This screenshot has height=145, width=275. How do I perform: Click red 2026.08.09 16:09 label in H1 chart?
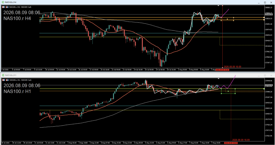coord(241,140)
